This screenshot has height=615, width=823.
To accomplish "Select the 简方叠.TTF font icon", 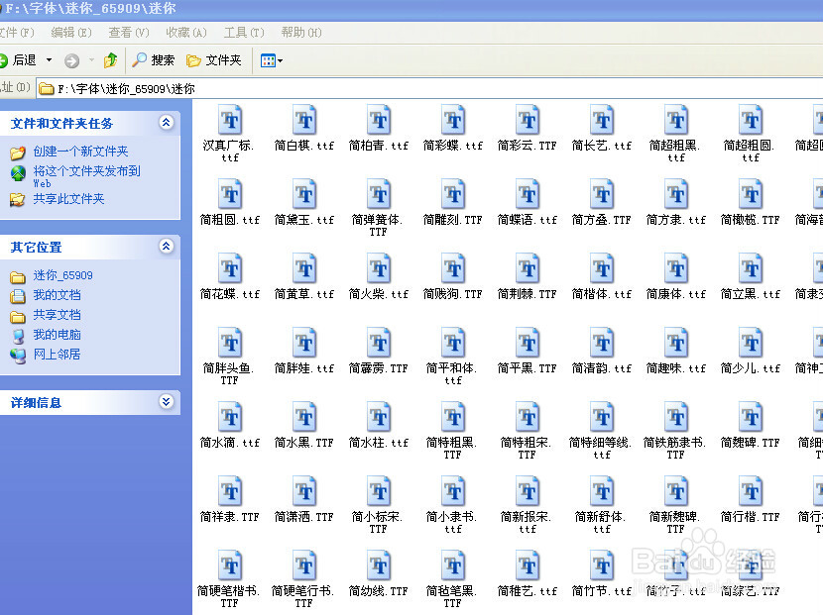I will tap(602, 194).
